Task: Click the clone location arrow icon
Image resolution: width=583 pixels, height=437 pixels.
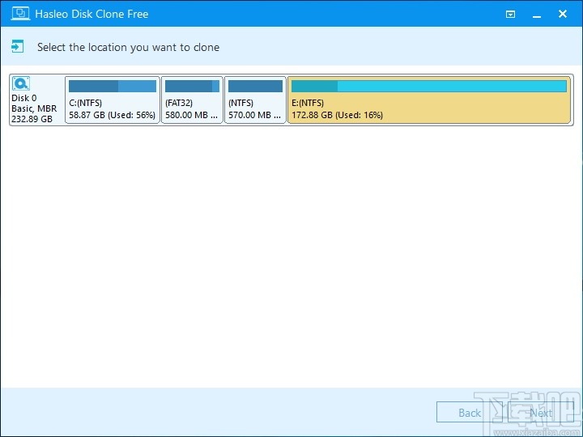Action: [x=18, y=47]
